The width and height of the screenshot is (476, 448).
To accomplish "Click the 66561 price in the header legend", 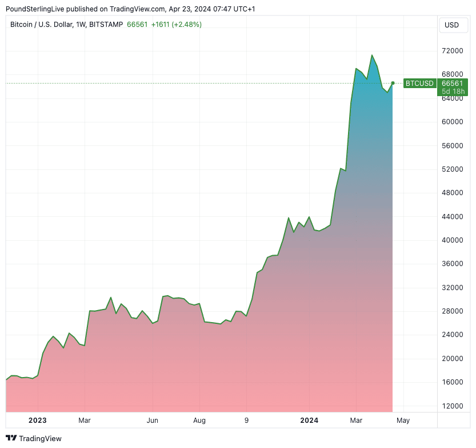I will coord(137,25).
